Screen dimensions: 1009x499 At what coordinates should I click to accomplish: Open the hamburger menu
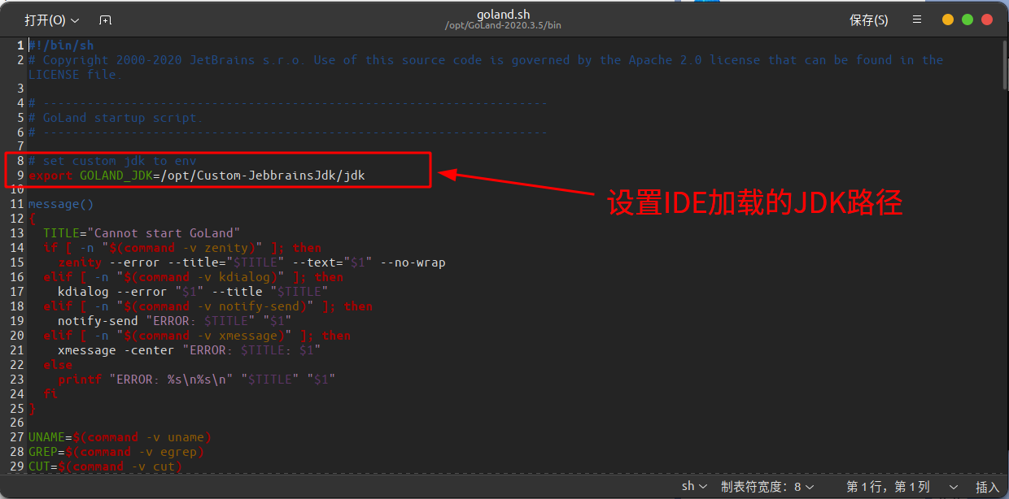(x=917, y=20)
